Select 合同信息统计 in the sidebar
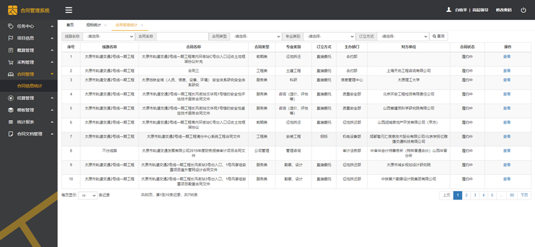The image size is (535, 247). coord(29,86)
